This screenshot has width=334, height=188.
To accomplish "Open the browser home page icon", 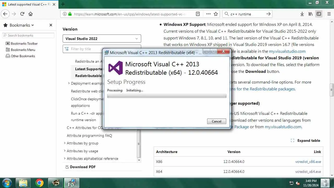I will click(31, 14).
